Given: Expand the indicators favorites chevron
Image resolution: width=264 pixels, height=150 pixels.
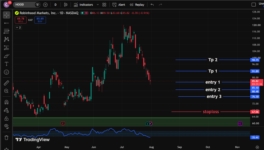Looking at the screenshot, I should pos(98,5).
